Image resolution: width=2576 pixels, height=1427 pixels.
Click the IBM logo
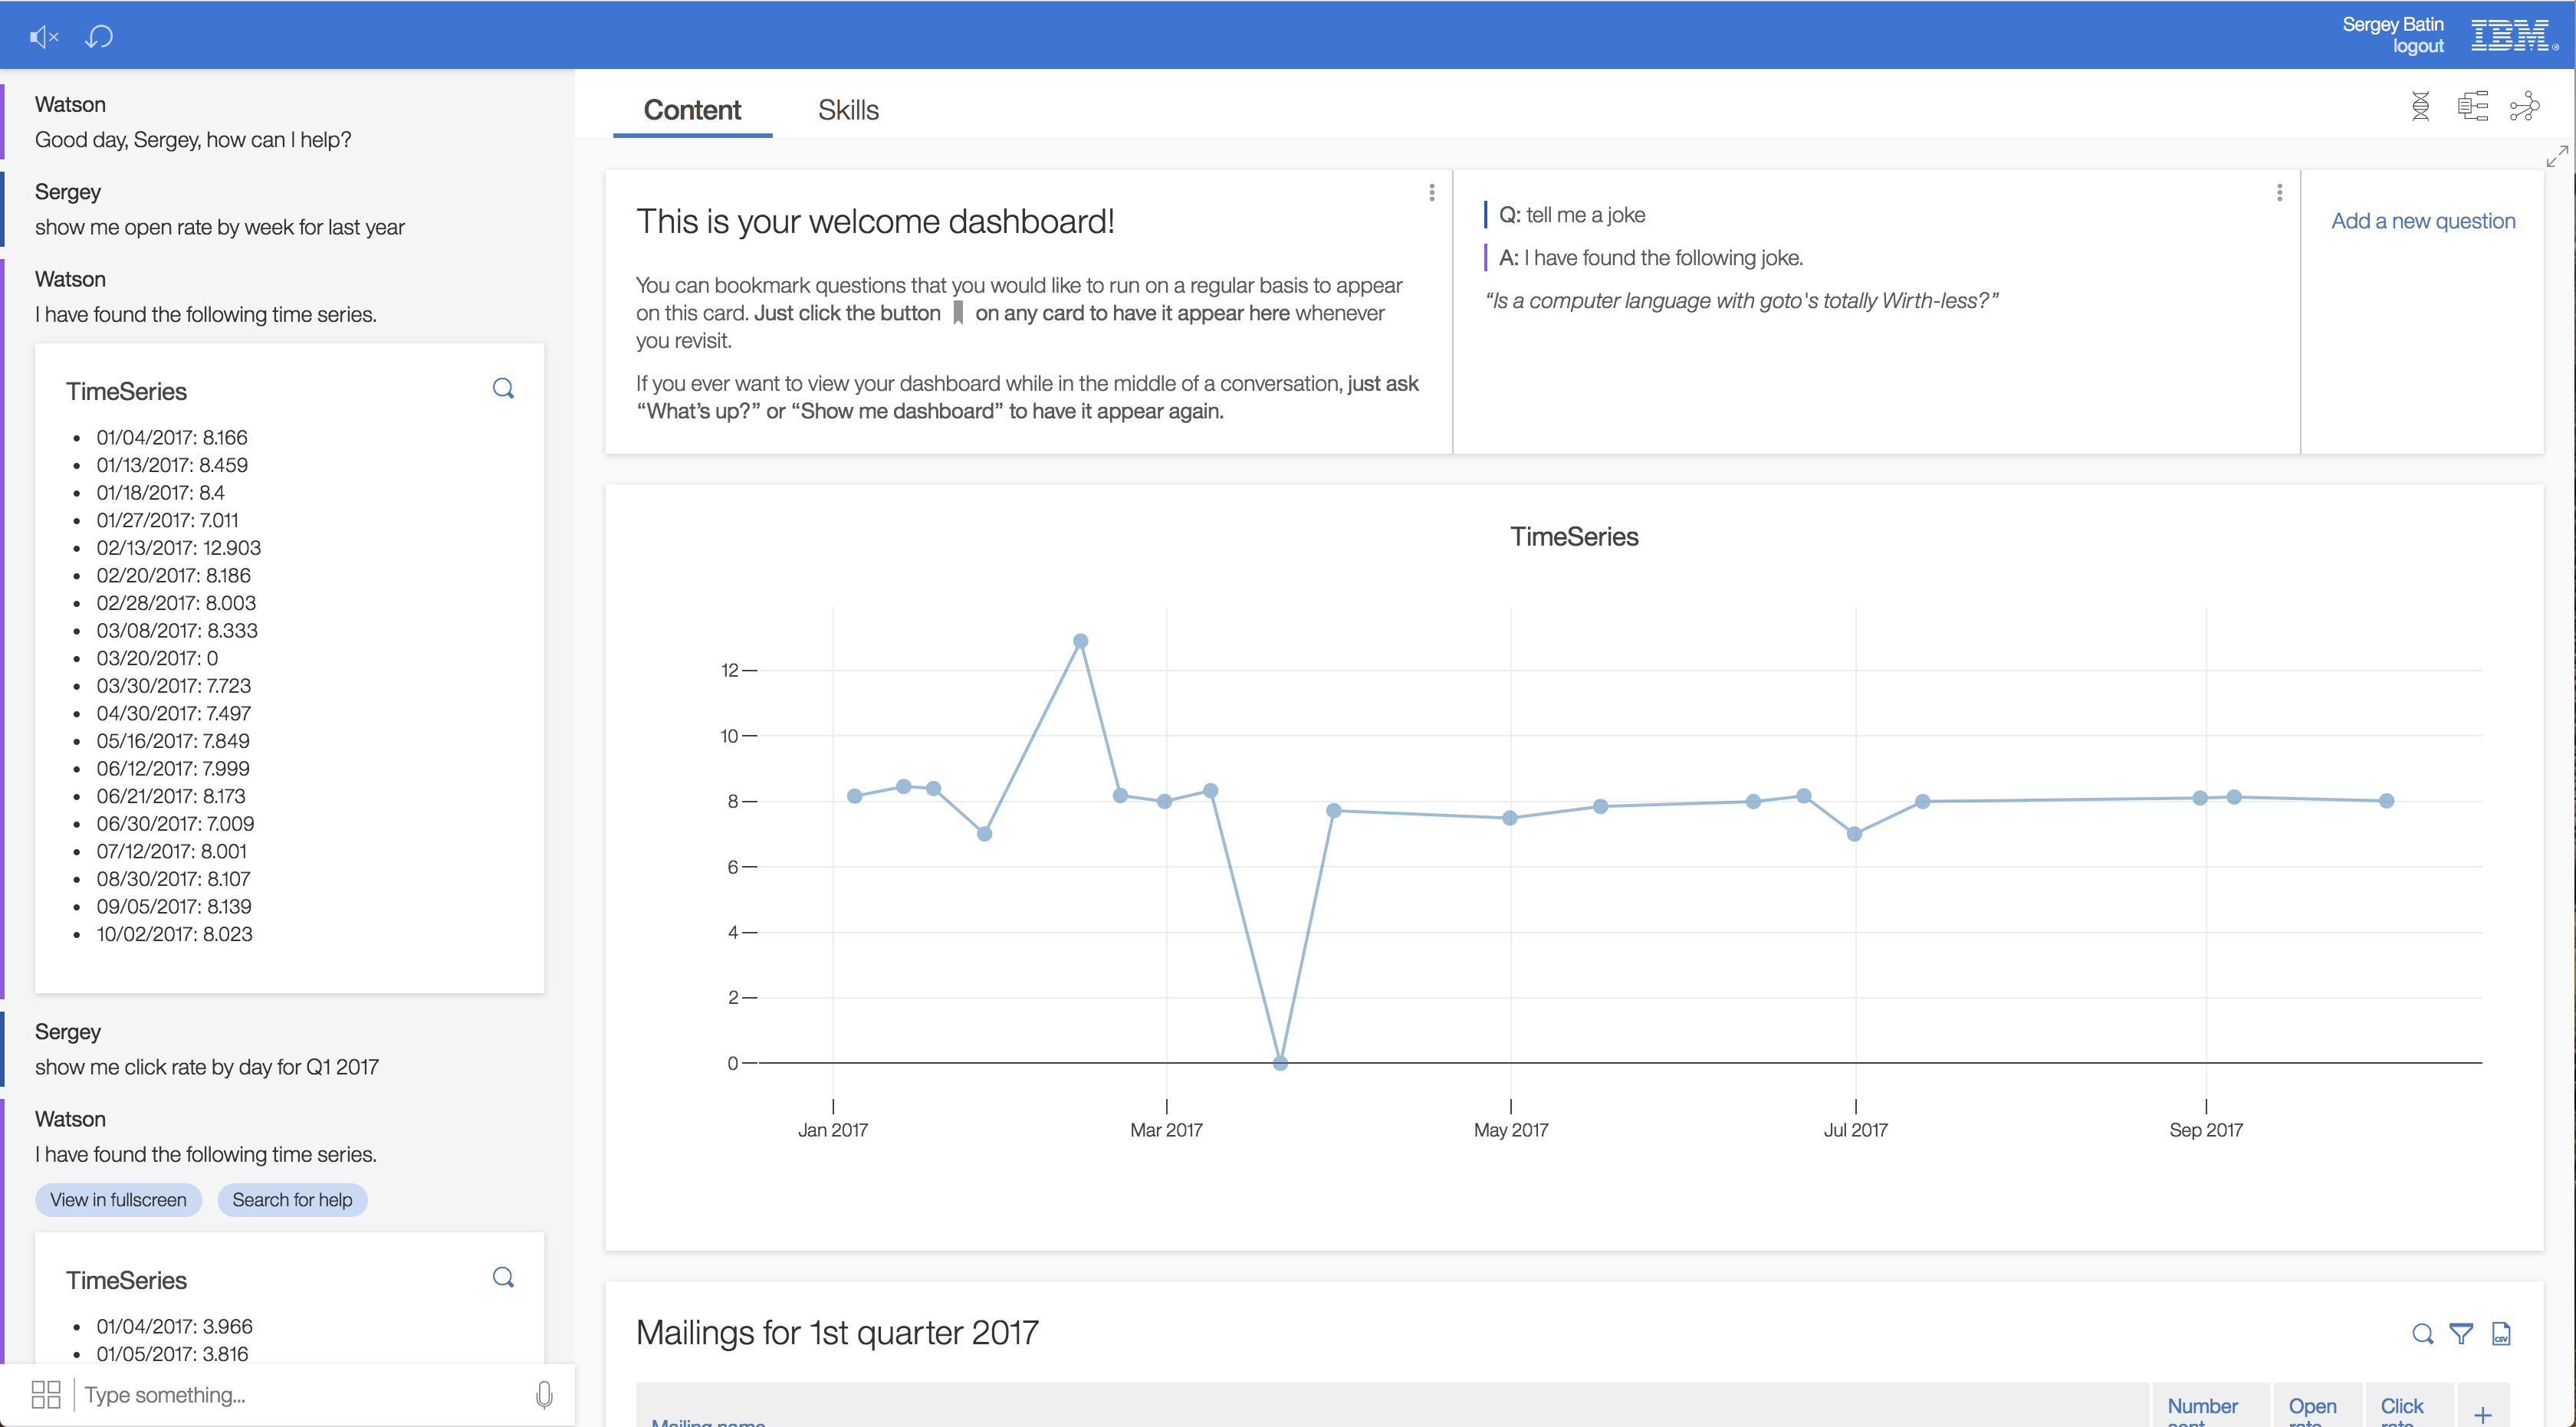(x=2514, y=35)
